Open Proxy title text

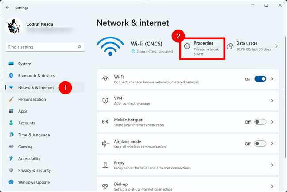(x=119, y=163)
